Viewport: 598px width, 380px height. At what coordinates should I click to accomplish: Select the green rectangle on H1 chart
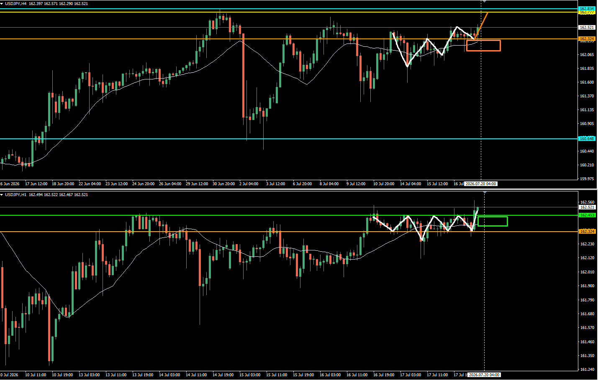(493, 221)
